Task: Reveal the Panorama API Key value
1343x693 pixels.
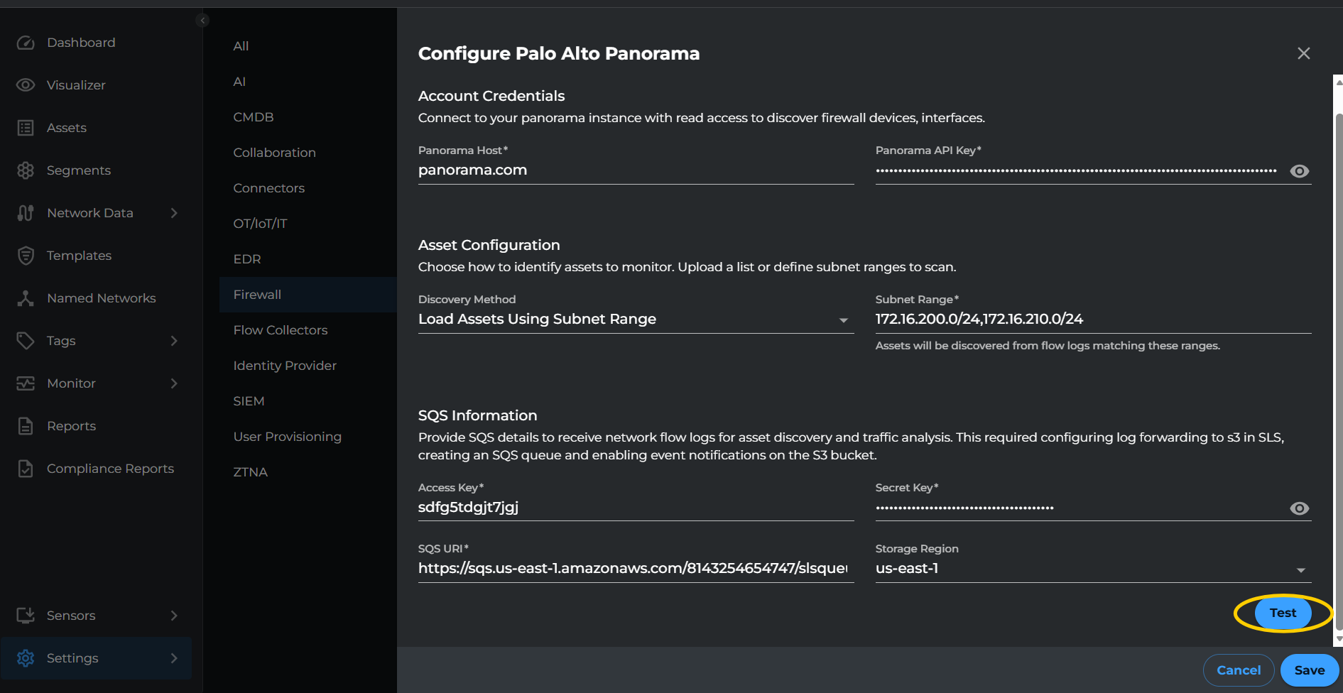Action: (1300, 170)
